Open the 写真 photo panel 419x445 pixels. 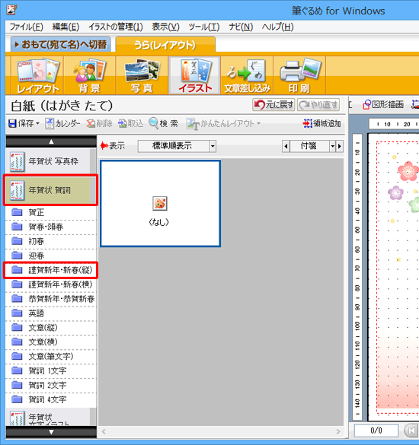click(x=142, y=75)
